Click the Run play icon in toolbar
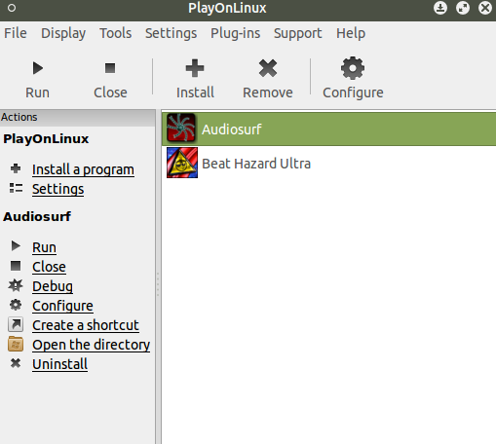 [38, 68]
